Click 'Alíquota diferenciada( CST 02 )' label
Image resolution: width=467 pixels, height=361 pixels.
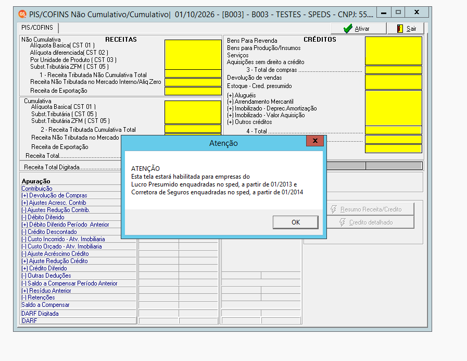point(69,53)
